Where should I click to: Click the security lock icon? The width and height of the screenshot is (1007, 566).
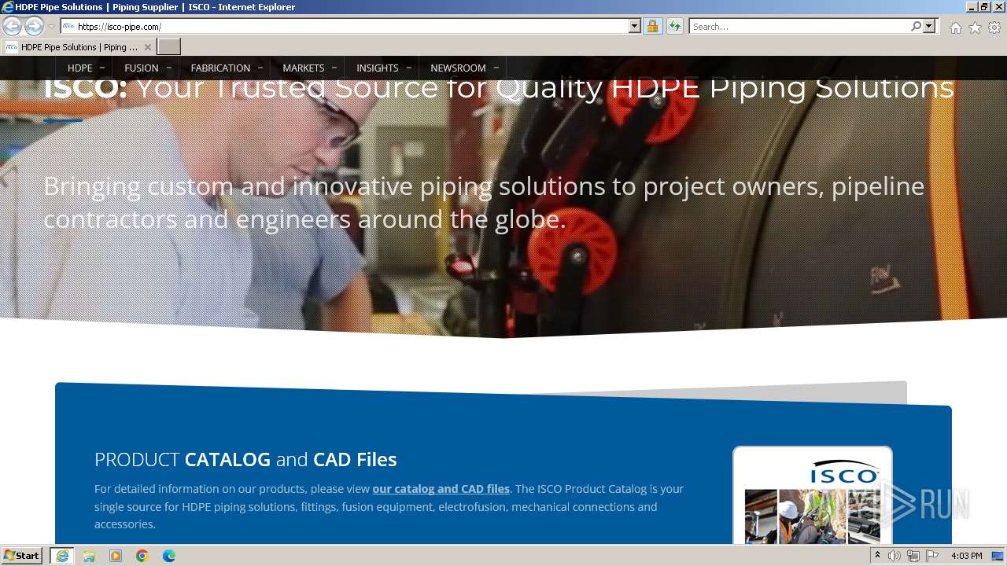point(652,26)
